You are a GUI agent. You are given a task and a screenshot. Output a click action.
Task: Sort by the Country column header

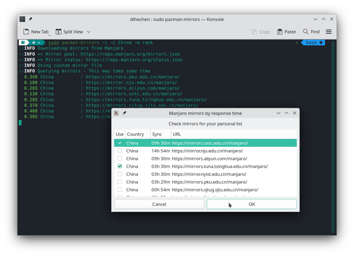coord(138,134)
